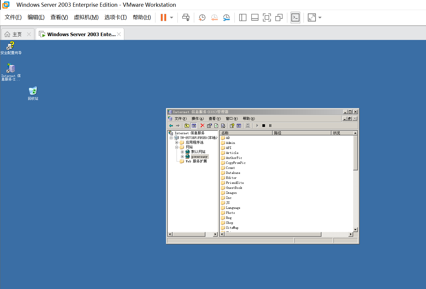Open the VMware 选项卡(T) menu

pyautogui.click(x=116, y=17)
